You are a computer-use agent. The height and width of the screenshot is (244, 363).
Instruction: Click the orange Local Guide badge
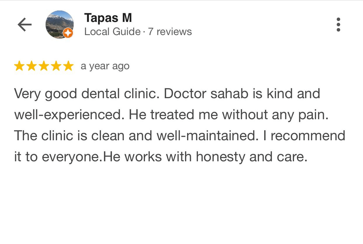coord(68,33)
